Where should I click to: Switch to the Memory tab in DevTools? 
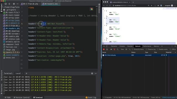pyautogui.click(x=156, y=46)
